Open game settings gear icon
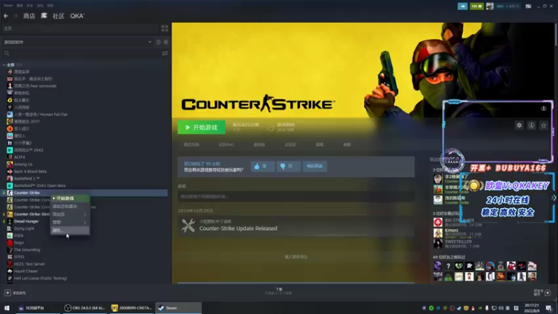The image size is (558, 314). [519, 126]
